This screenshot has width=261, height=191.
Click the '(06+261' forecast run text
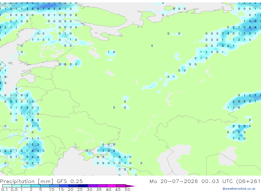point(248,181)
